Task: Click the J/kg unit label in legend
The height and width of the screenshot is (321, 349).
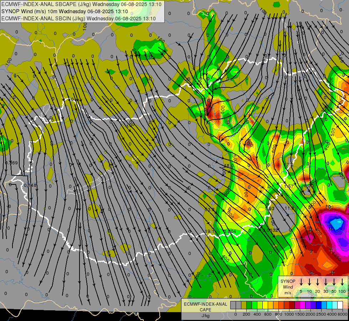Action: (x=205, y=316)
